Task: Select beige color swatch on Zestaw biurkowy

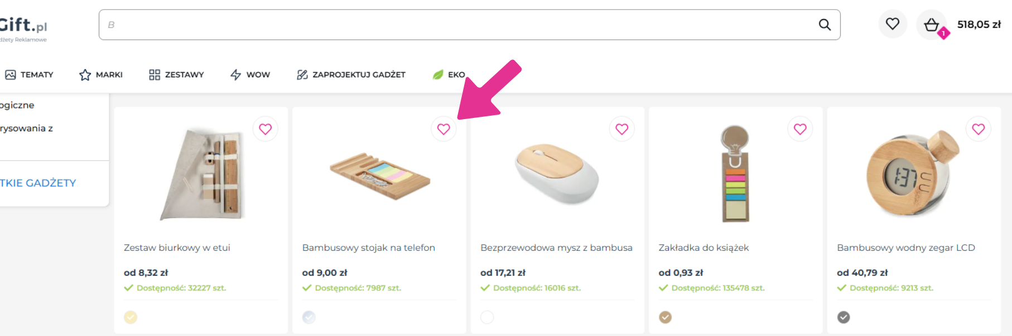Action: tap(131, 317)
